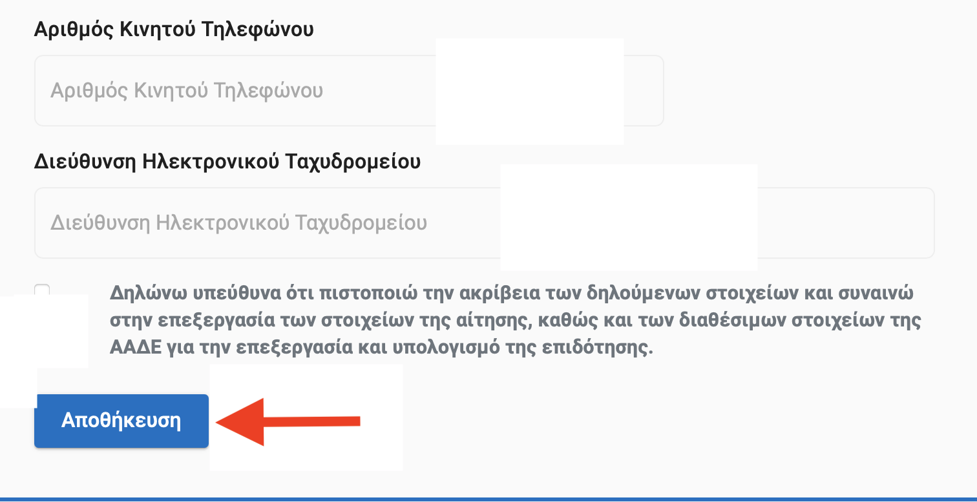Focus the email address input field
Image resolution: width=977 pixels, height=502 pixels.
[x=485, y=223]
